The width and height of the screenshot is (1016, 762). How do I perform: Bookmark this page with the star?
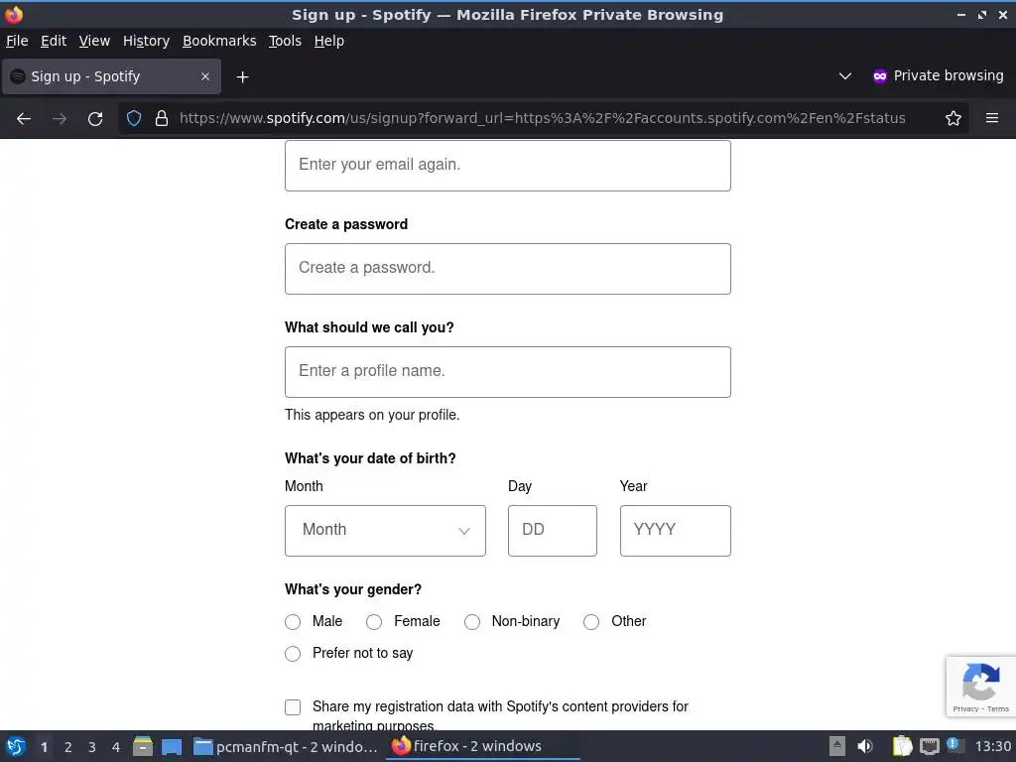953,119
